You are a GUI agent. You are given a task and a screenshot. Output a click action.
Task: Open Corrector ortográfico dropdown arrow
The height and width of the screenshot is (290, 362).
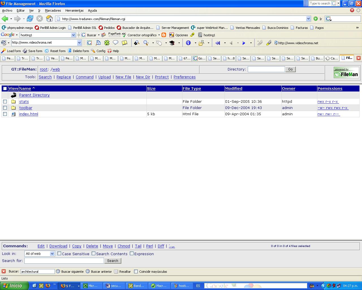tap(159, 35)
